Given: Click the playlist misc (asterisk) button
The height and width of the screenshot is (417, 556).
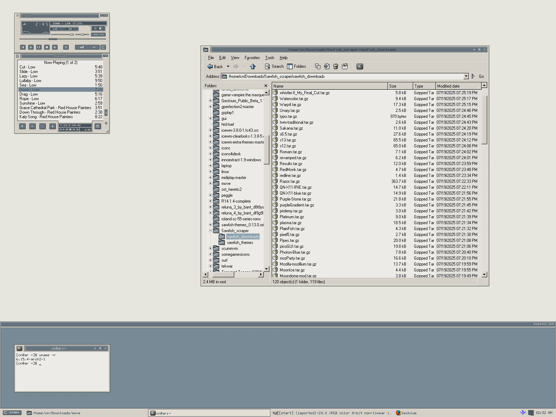Looking at the screenshot, I should click(52, 126).
